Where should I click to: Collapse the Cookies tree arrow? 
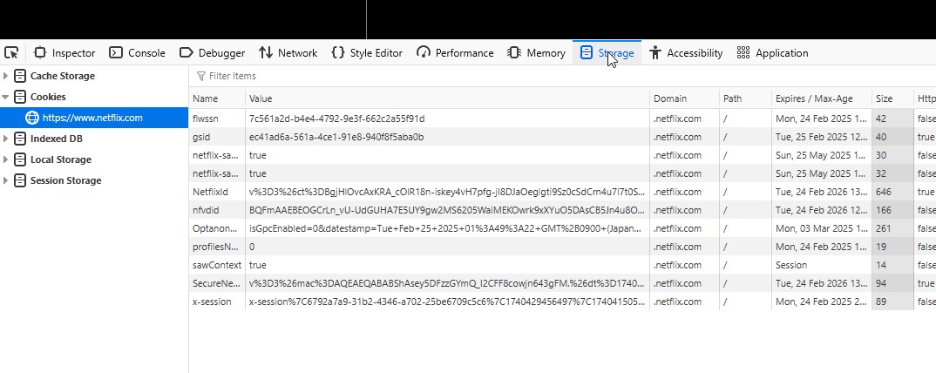click(x=6, y=97)
